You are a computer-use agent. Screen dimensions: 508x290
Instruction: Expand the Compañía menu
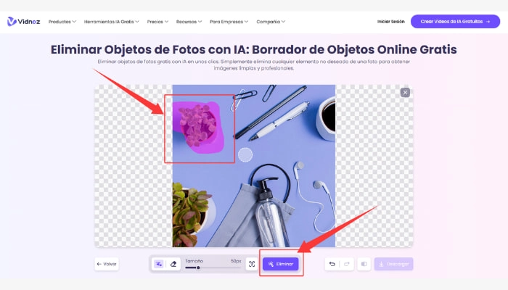[271, 22]
